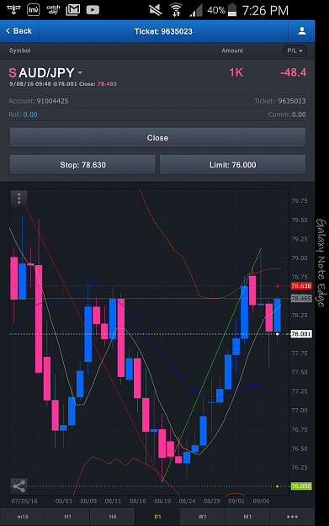Edit the Stop: 78.630 order

(82, 165)
